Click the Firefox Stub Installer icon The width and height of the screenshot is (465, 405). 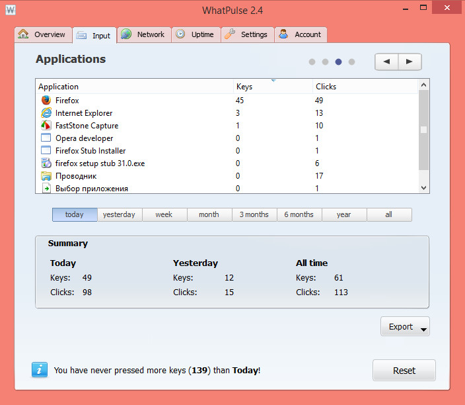coord(46,150)
